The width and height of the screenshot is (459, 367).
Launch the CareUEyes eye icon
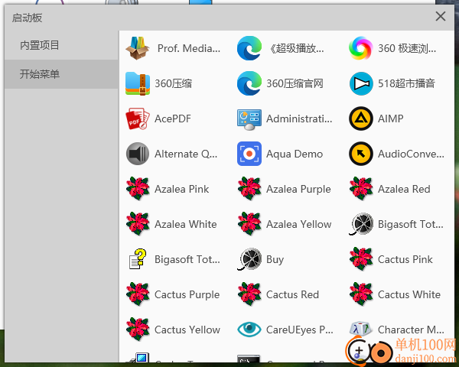pos(249,330)
